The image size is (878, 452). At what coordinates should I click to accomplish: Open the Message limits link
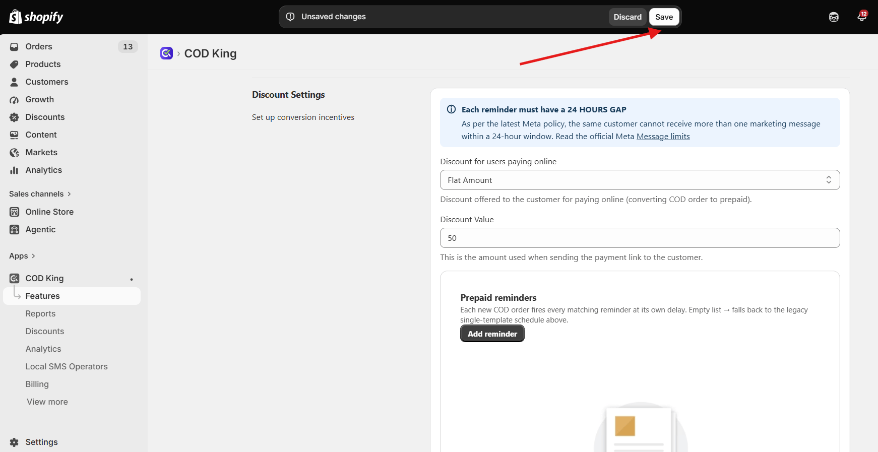(x=663, y=136)
